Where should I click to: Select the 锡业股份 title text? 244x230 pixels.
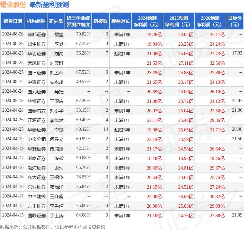(x=13, y=5)
